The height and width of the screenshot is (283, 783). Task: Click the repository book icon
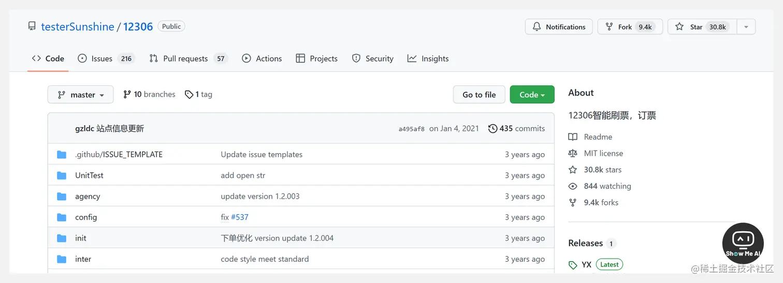[x=32, y=26]
